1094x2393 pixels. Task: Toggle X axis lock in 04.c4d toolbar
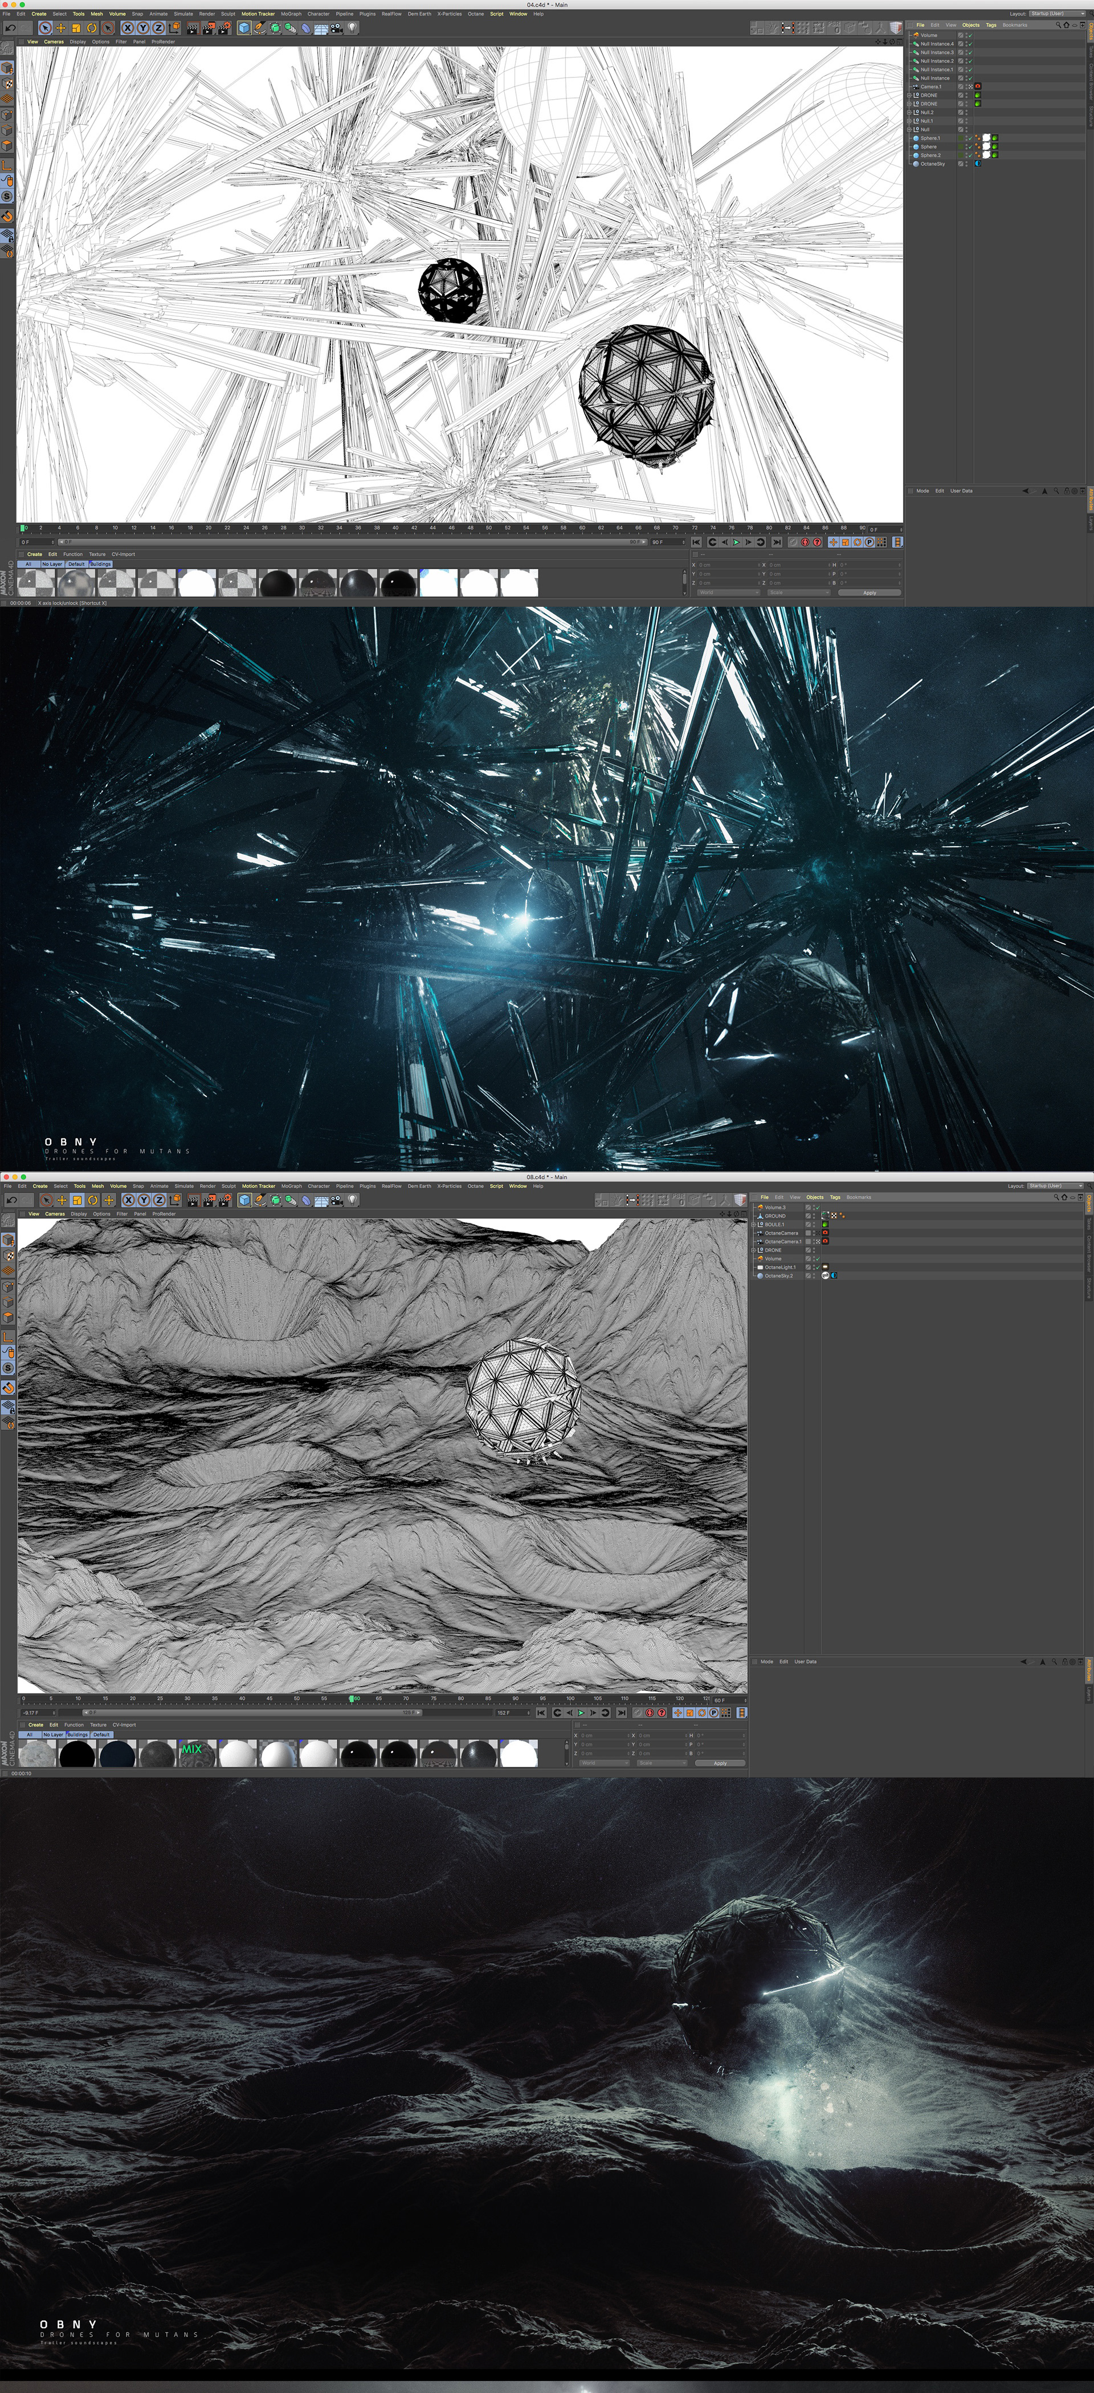(127, 28)
